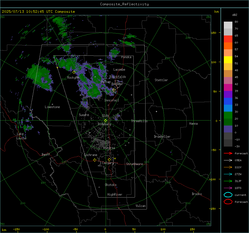249x233 pixels.
Task: Click the orange 111V arrow icon
Action: coord(228,167)
